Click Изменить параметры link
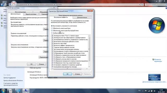Image resolution: width=167 pixels, height=93 pixels. coord(158,60)
